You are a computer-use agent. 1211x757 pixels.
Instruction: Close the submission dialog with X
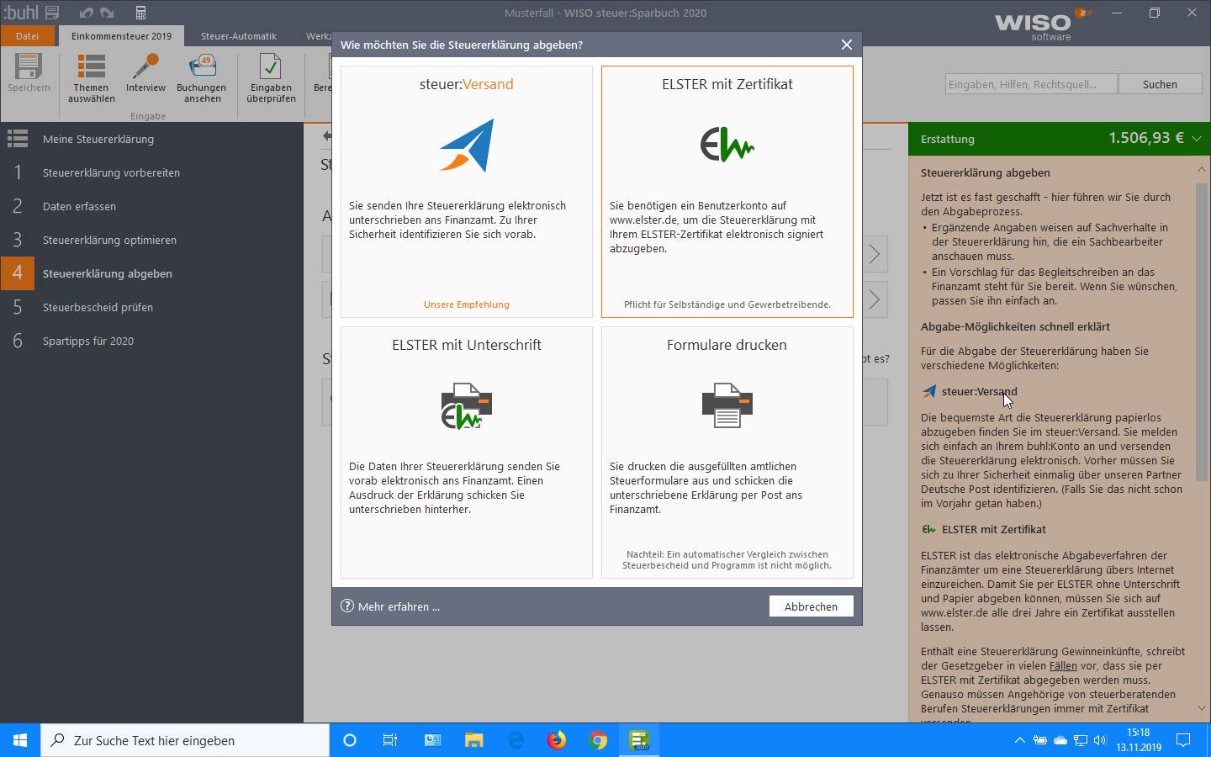[x=847, y=45]
